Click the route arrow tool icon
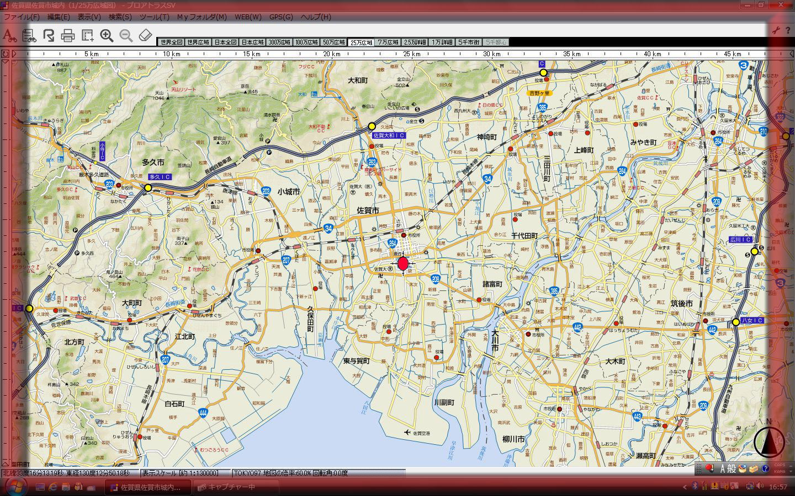Viewport: 795px width, 496px height. 49,36
